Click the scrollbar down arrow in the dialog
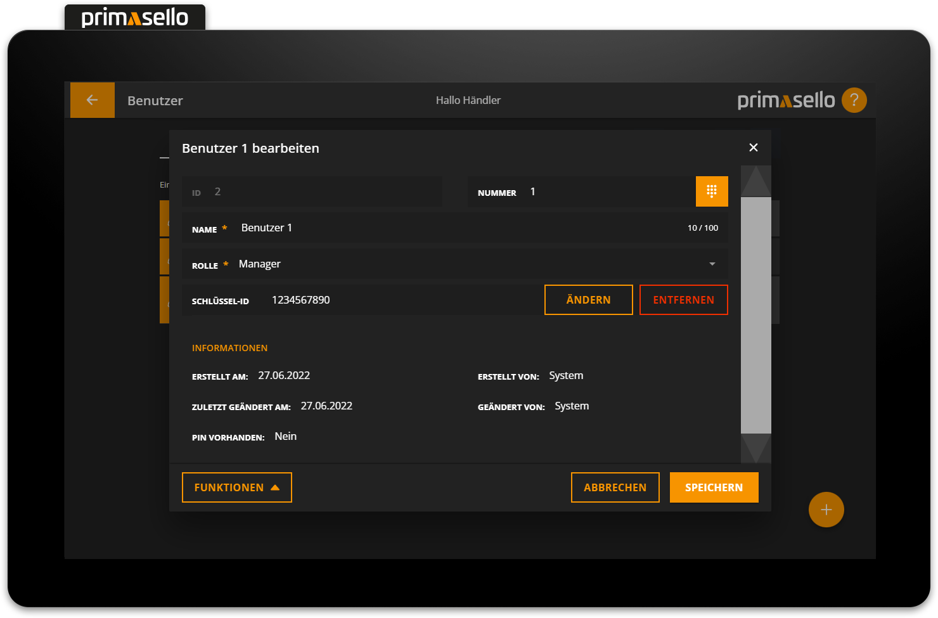Image resolution: width=938 pixels, height=618 pixels. pyautogui.click(x=755, y=450)
